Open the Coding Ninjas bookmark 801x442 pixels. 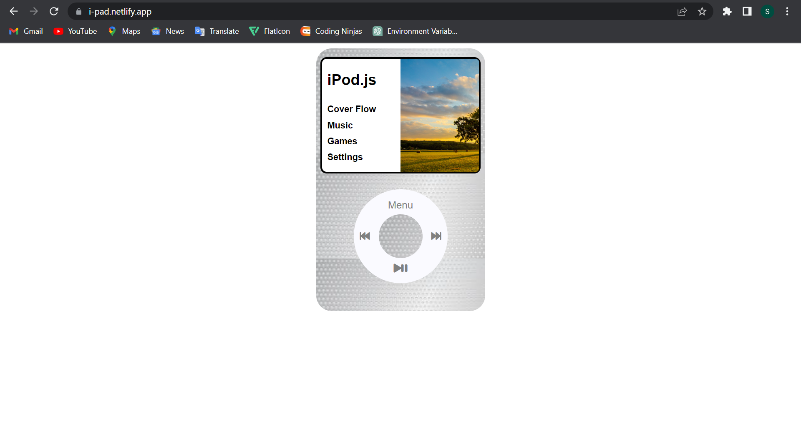coord(331,31)
